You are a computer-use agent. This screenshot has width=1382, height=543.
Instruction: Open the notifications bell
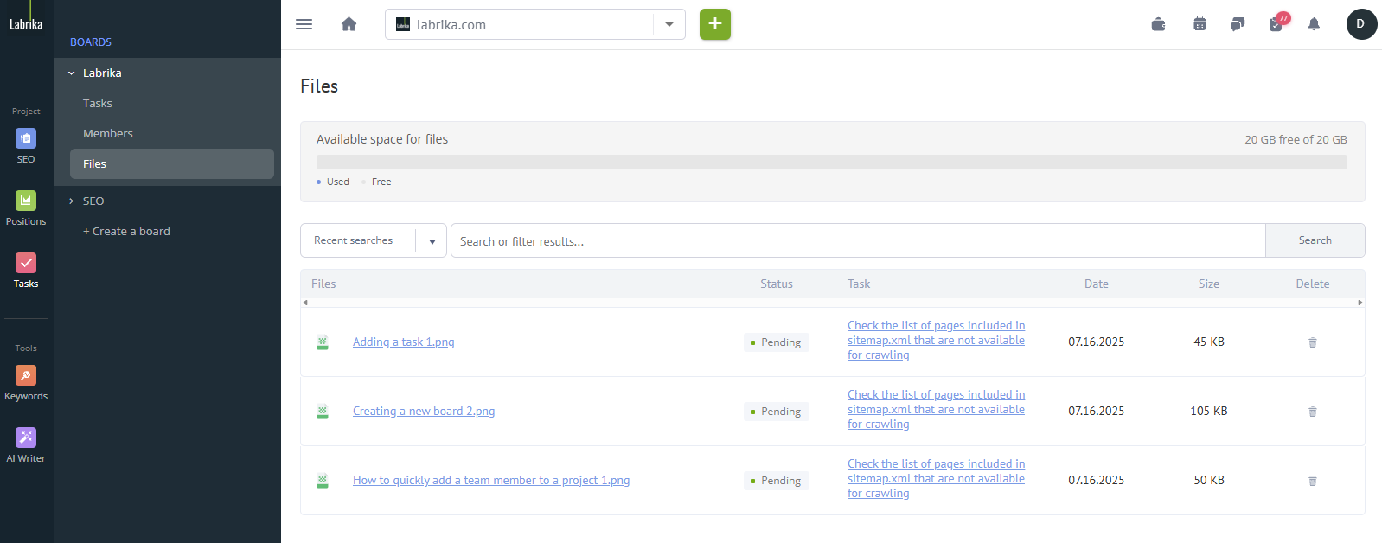click(1314, 24)
